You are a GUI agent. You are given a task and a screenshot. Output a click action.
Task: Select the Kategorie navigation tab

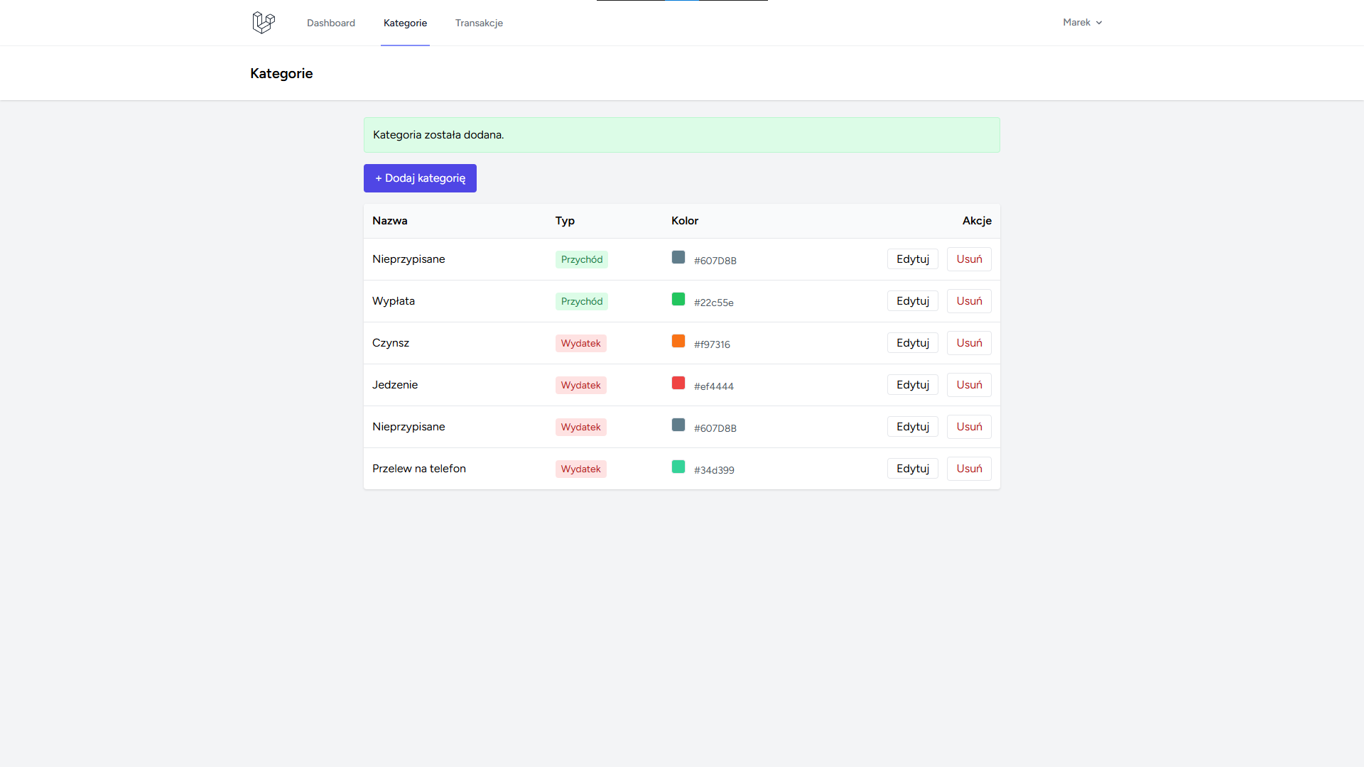[405, 23]
